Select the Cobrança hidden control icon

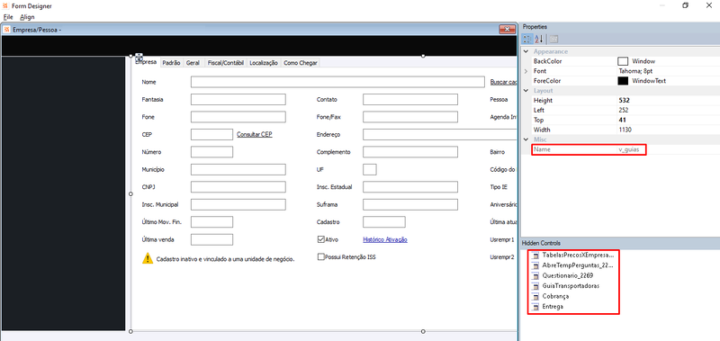click(535, 296)
